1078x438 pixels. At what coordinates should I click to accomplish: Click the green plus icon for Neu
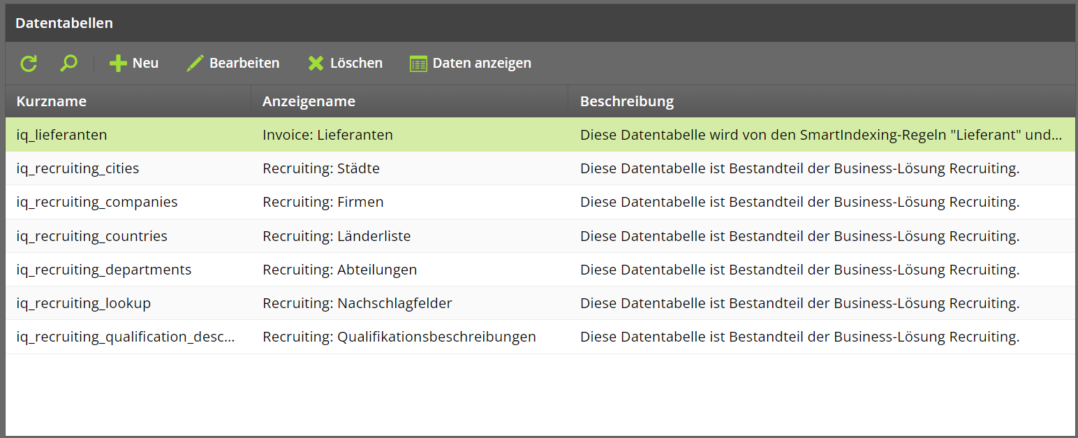point(118,64)
